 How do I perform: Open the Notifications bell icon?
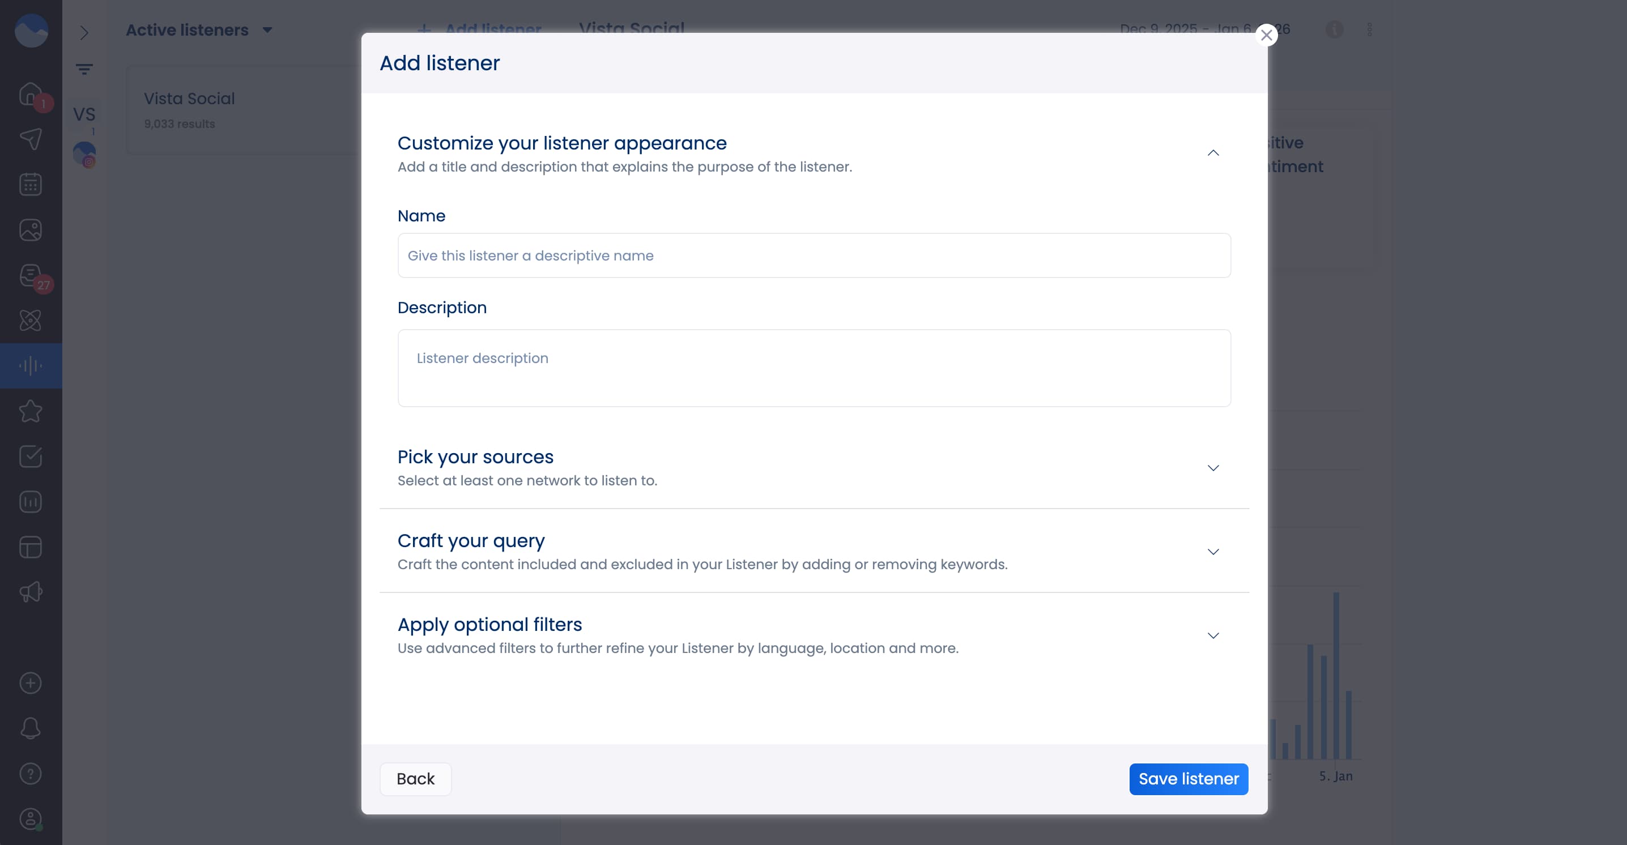point(29,728)
